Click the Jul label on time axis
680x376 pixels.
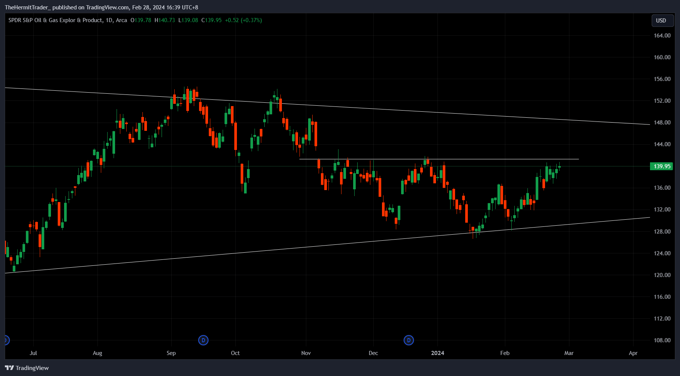click(33, 353)
